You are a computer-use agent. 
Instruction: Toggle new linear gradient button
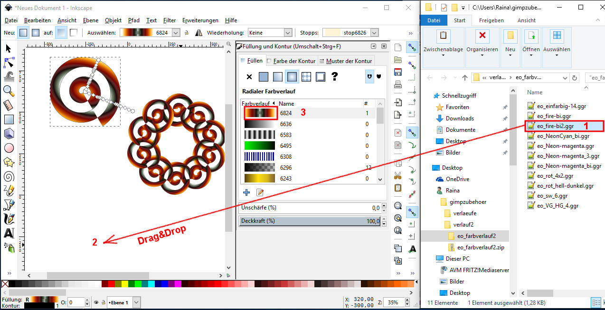click(23, 33)
